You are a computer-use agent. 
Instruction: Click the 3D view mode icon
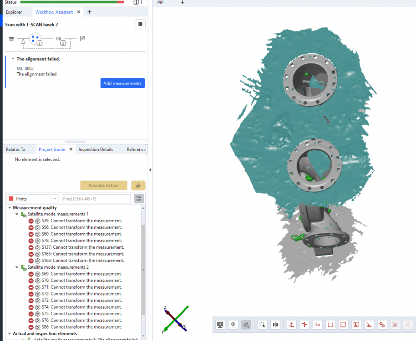point(220,325)
